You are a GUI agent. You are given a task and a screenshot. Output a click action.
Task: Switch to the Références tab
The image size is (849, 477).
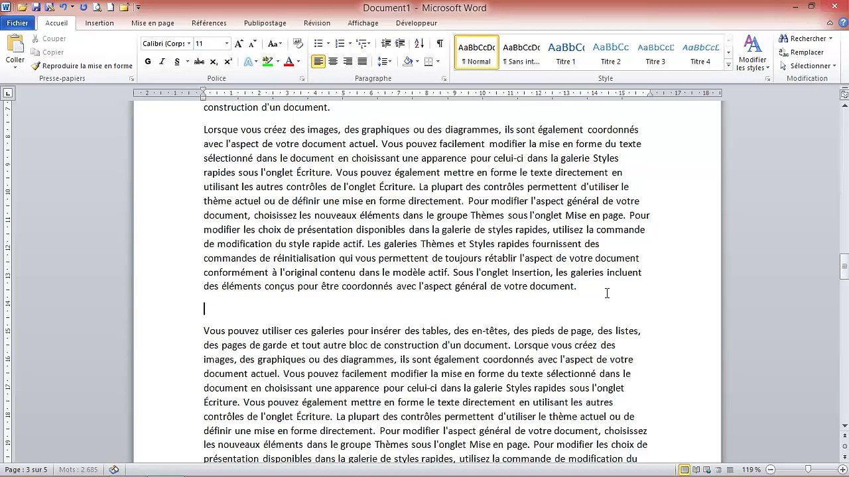click(209, 23)
